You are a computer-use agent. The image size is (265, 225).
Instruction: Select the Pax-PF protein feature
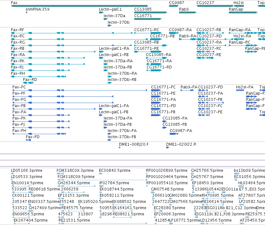(x=19, y=93)
